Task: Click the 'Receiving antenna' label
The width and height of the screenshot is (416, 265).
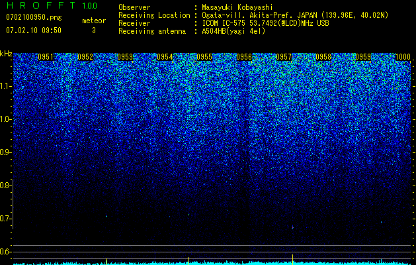Action: point(152,31)
